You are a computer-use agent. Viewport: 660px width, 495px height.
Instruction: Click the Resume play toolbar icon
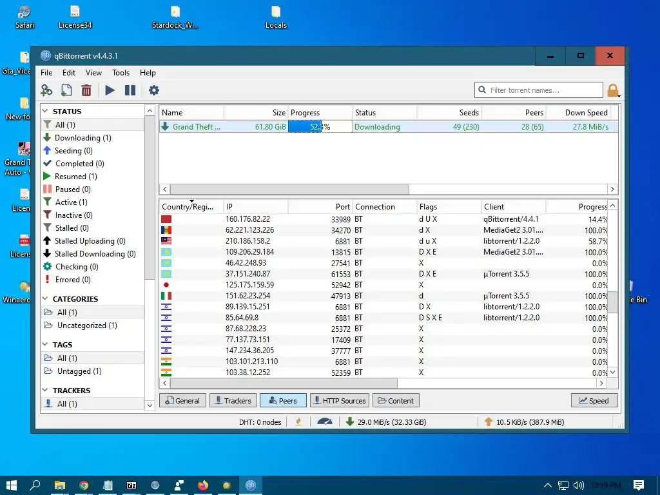[110, 90]
